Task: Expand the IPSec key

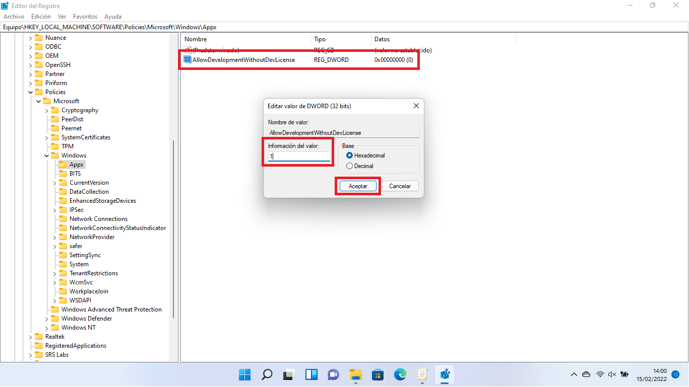Action: [x=54, y=210]
